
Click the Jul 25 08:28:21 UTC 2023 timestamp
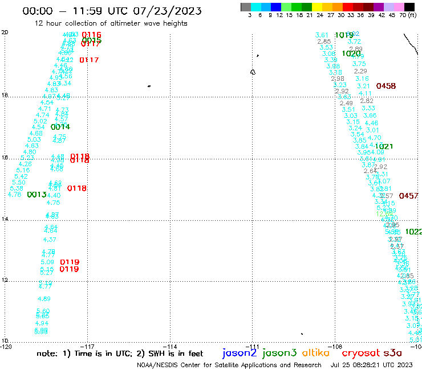(371, 365)
